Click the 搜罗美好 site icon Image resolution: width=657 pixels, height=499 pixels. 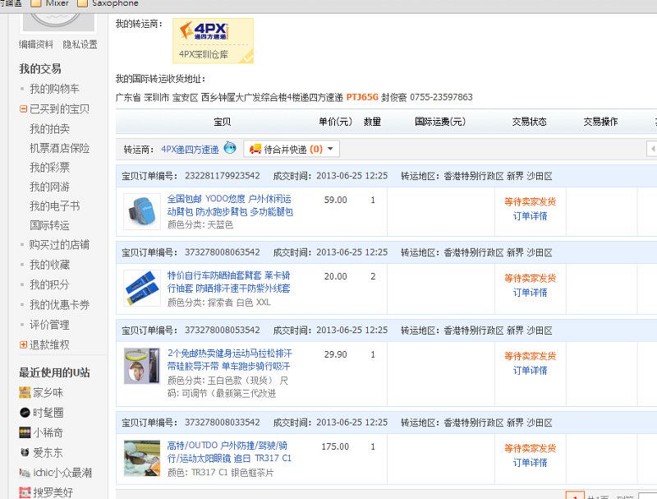click(25, 492)
